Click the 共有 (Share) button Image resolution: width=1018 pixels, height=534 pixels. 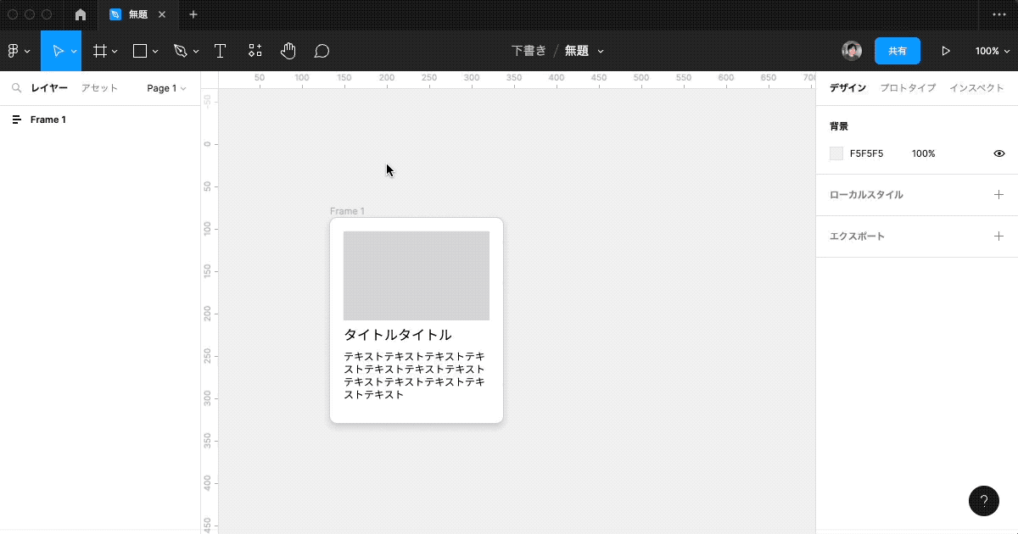coord(898,51)
